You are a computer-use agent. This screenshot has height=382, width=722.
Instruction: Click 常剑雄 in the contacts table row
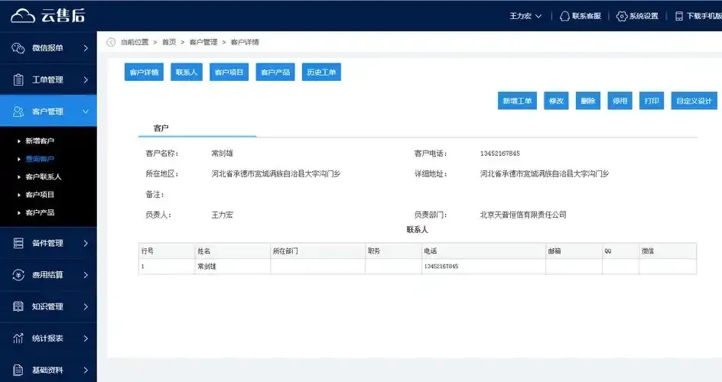pos(207,267)
